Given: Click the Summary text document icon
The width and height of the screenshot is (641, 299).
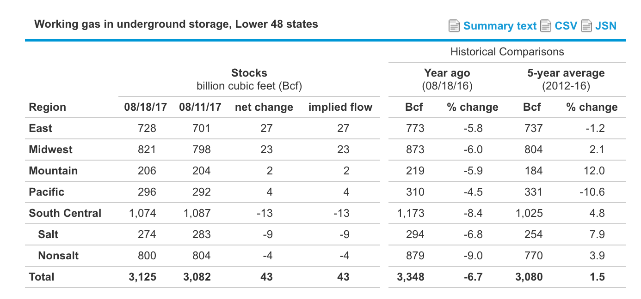Looking at the screenshot, I should 455,26.
